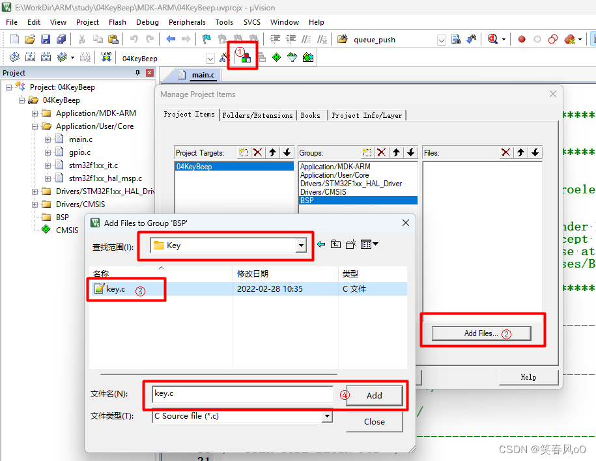Expand the Application/MDK-ARM group
Image resolution: width=596 pixels, height=461 pixels.
(35, 113)
